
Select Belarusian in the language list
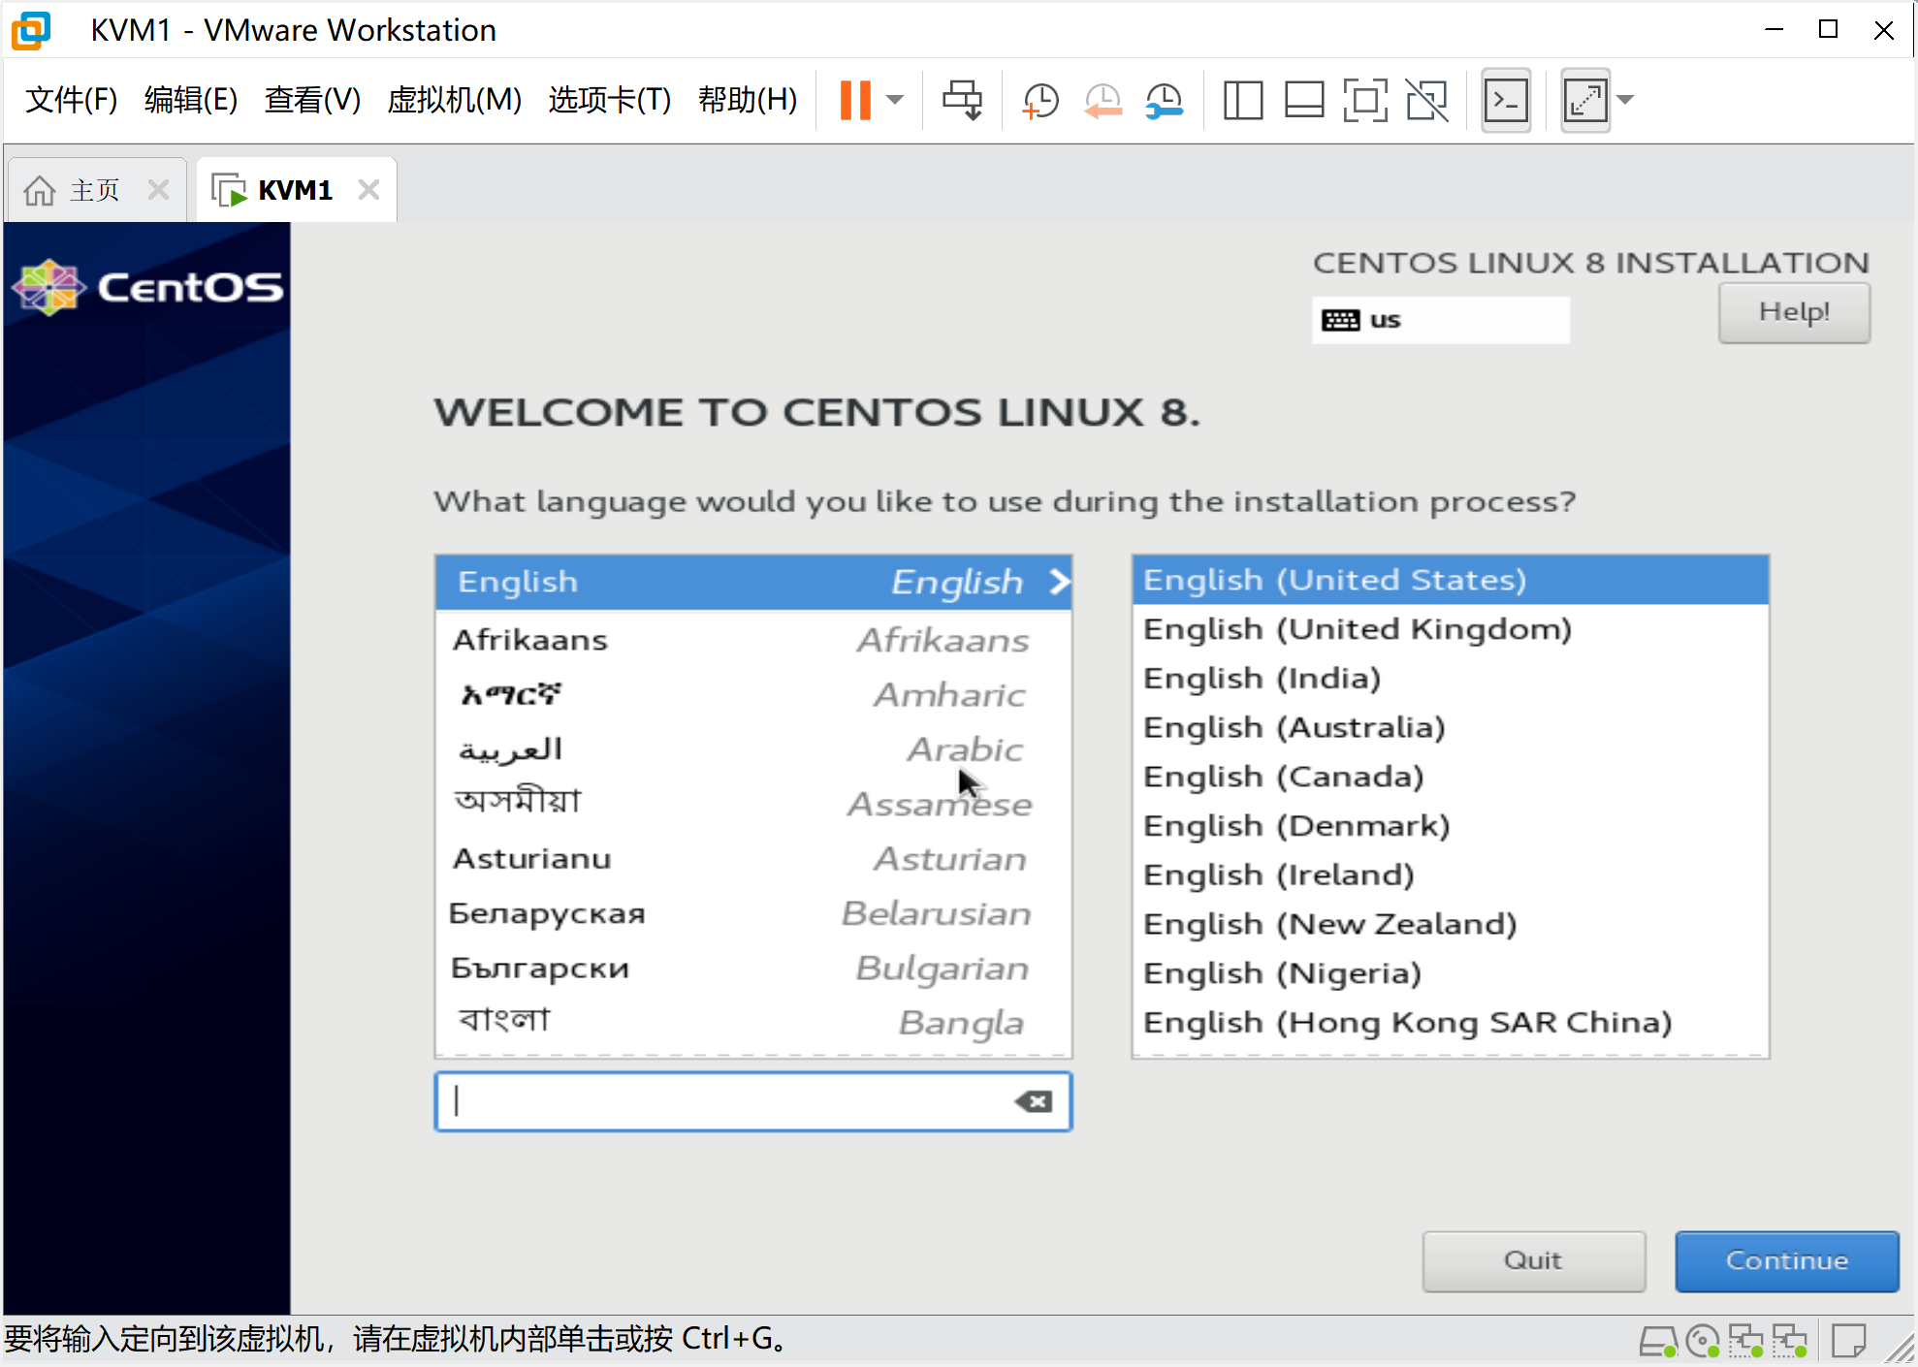[753, 913]
